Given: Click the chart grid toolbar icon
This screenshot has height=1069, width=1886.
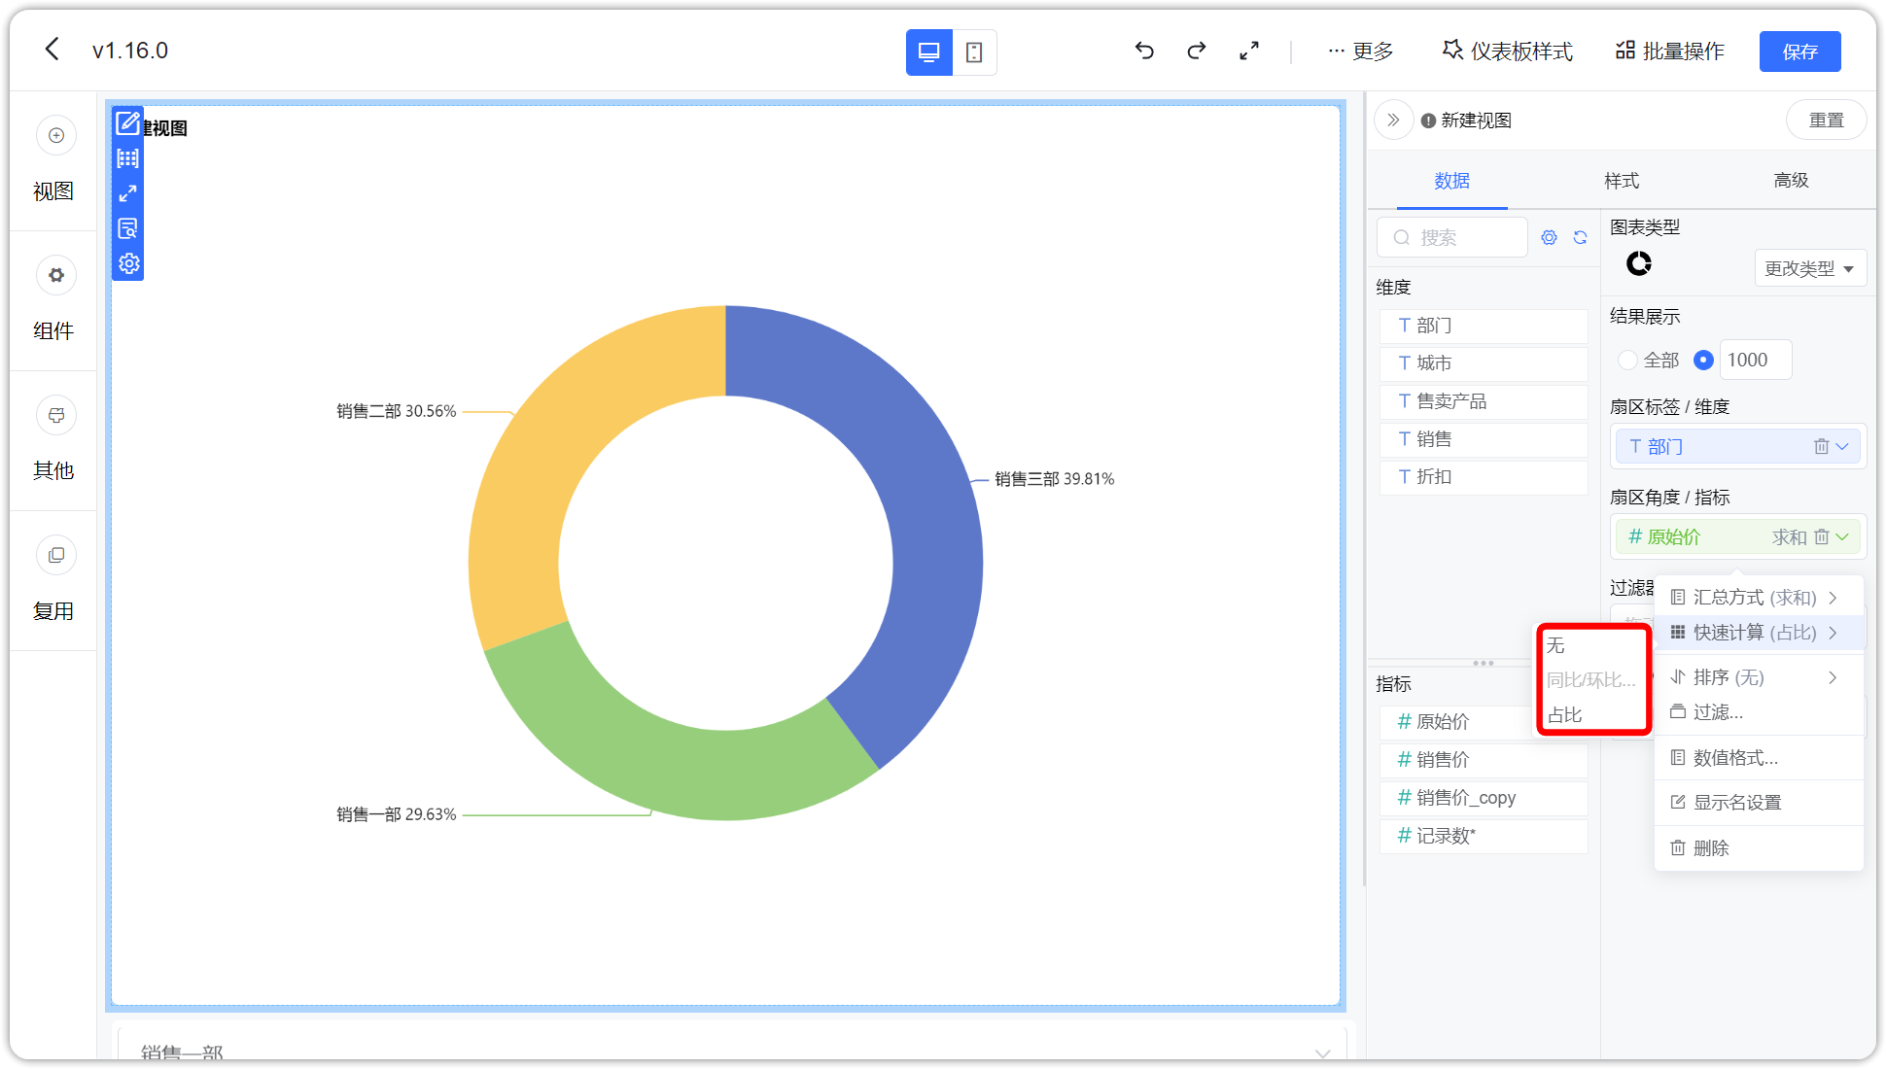Looking at the screenshot, I should (x=127, y=158).
